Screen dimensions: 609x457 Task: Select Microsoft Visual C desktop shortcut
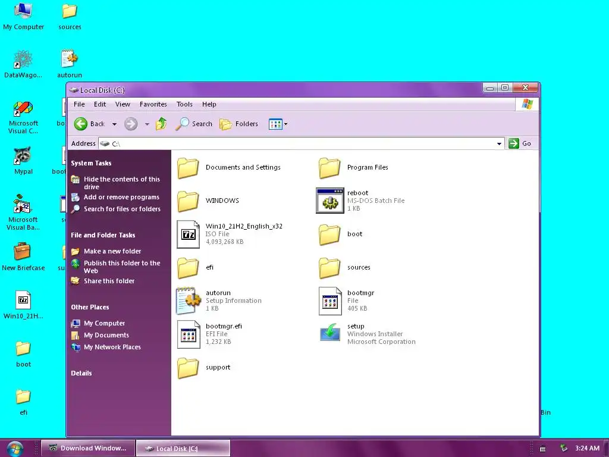[x=23, y=118]
